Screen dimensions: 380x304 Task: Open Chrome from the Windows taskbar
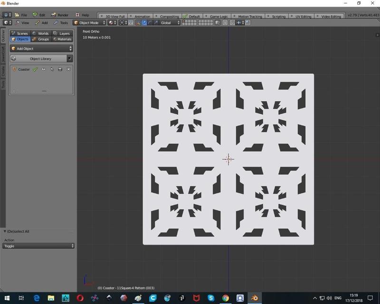click(x=226, y=298)
